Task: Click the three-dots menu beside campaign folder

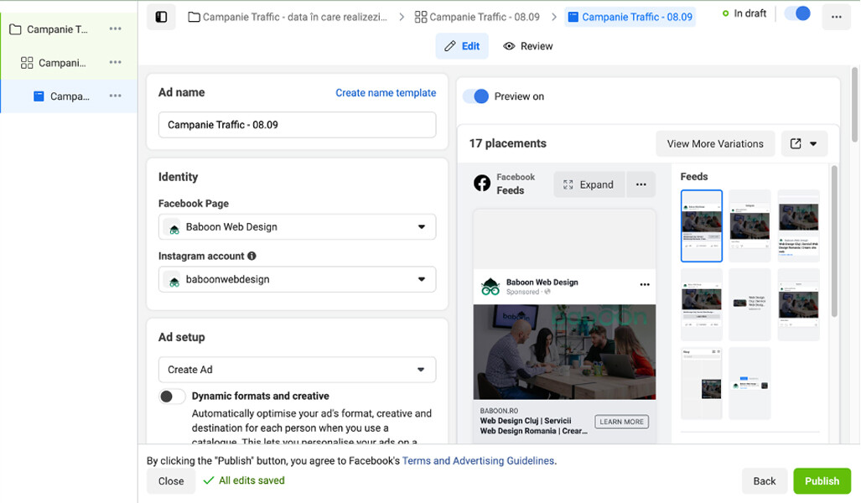Action: pyautogui.click(x=116, y=29)
